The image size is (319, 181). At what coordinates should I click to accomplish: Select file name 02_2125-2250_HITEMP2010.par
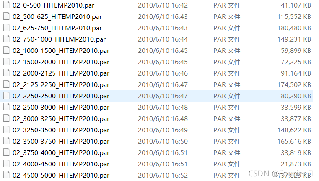(61, 84)
